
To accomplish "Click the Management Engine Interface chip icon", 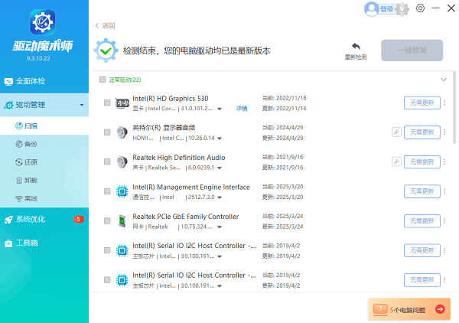I will coord(122,191).
